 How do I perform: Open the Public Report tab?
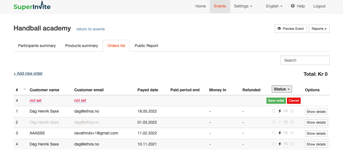146,46
